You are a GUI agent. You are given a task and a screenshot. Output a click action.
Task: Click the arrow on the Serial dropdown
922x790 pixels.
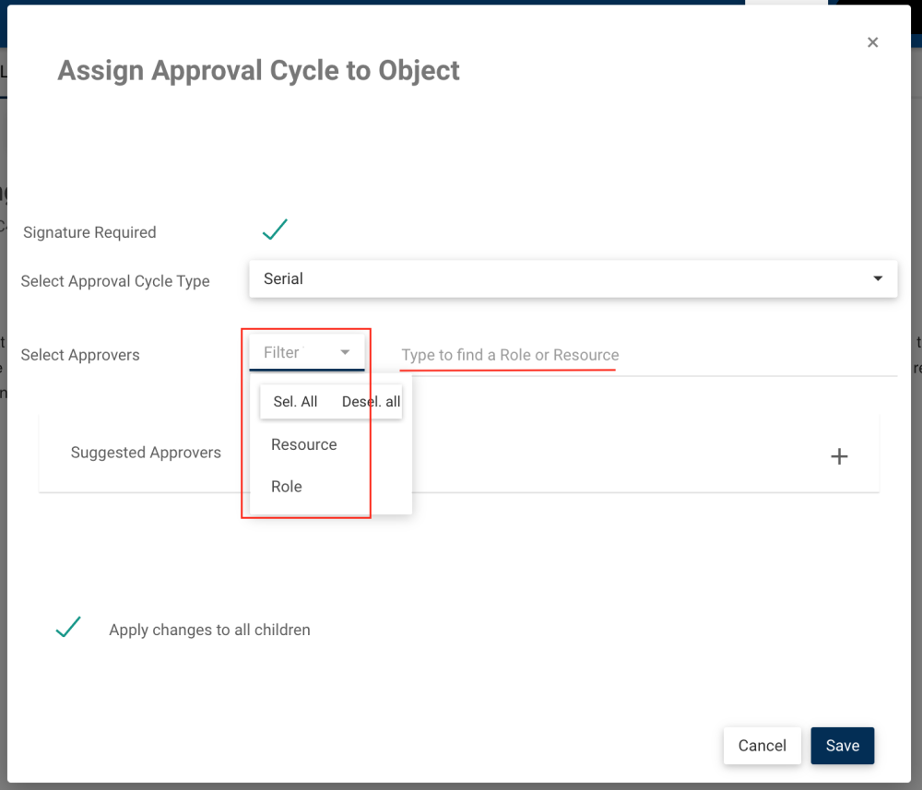point(878,278)
